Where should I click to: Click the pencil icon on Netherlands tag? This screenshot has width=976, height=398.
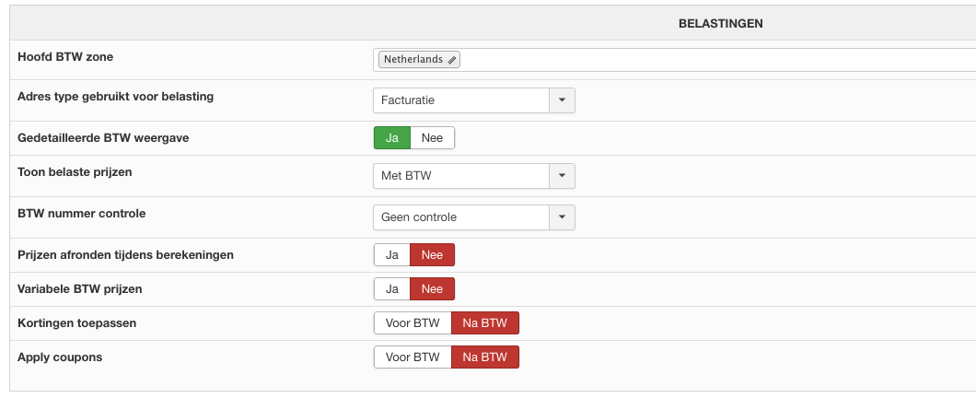[x=452, y=60]
